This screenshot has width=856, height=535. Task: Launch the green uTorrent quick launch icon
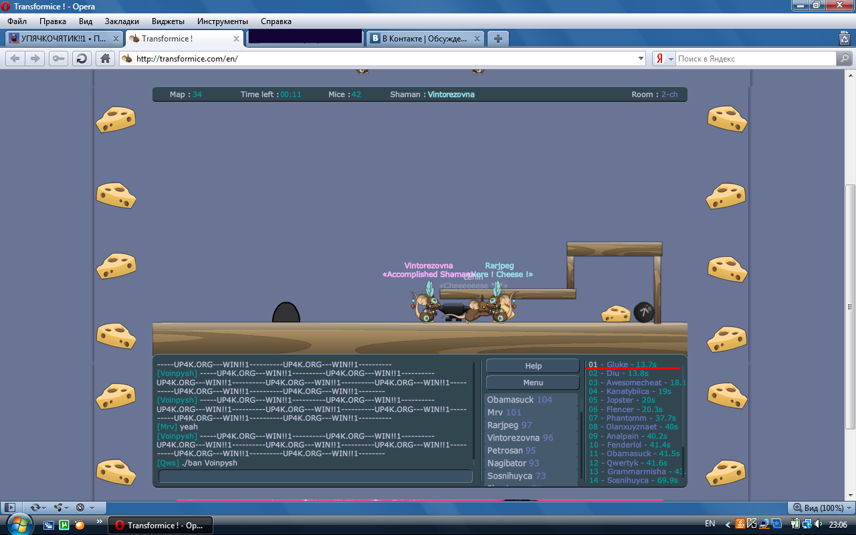64,525
